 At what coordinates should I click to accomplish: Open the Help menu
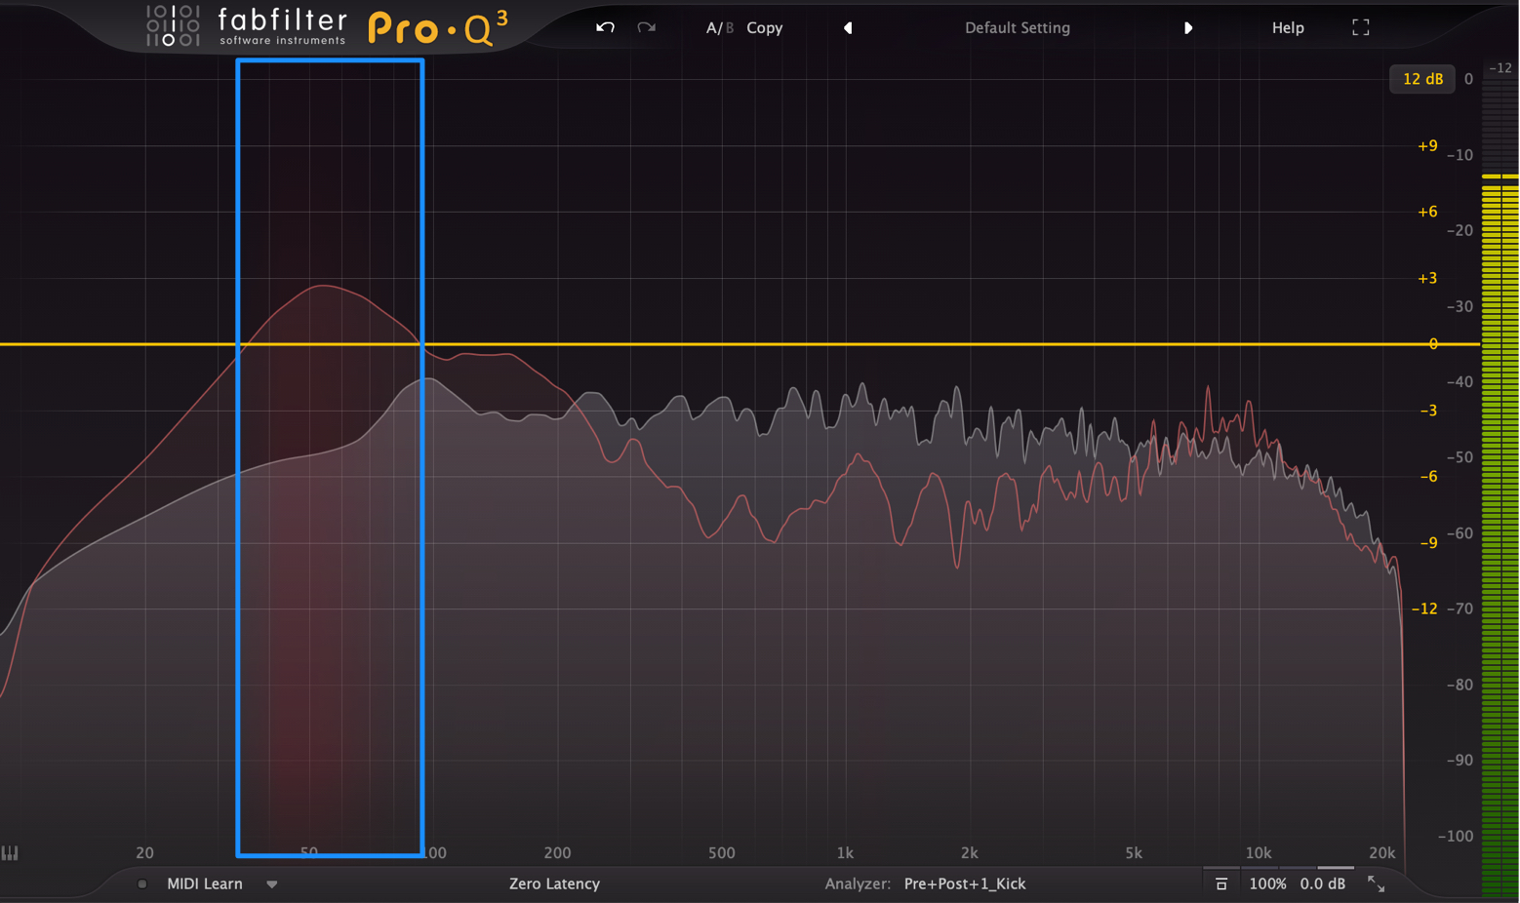[x=1288, y=28]
